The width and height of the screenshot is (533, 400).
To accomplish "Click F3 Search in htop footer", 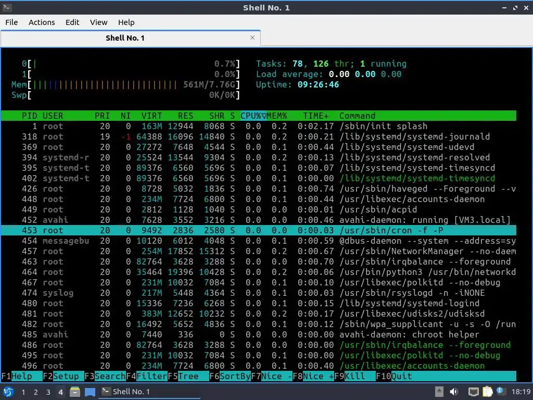I will [105, 376].
